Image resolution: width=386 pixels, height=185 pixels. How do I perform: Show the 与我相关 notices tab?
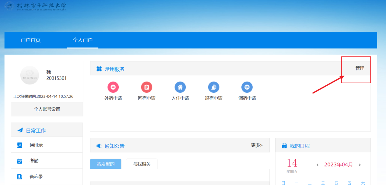click(x=142, y=164)
